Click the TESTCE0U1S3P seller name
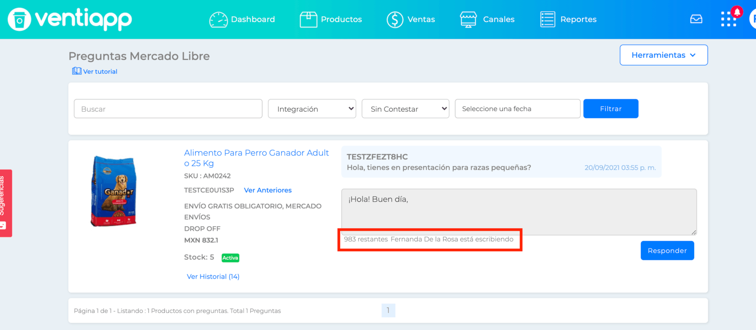The image size is (756, 330). pyautogui.click(x=209, y=190)
